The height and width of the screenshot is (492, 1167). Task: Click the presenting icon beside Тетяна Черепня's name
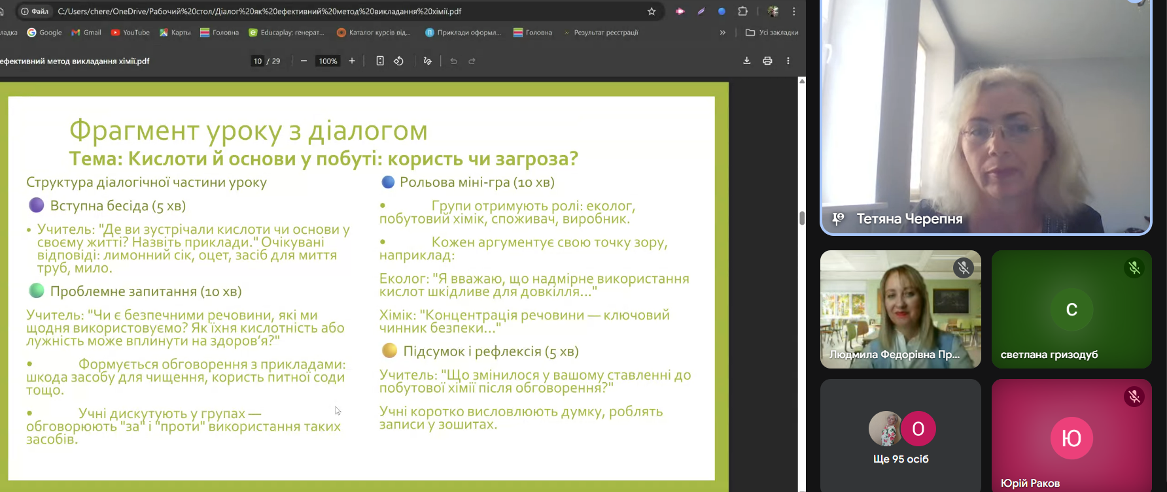click(838, 219)
